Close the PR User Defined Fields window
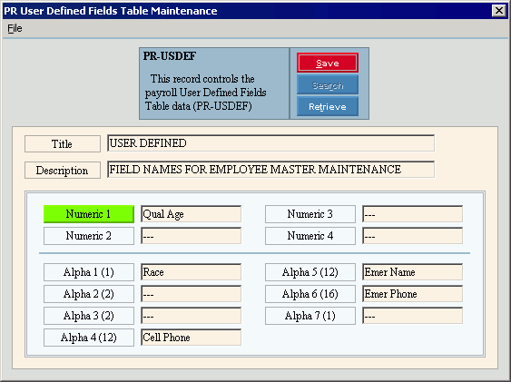511x382 pixels. click(498, 11)
